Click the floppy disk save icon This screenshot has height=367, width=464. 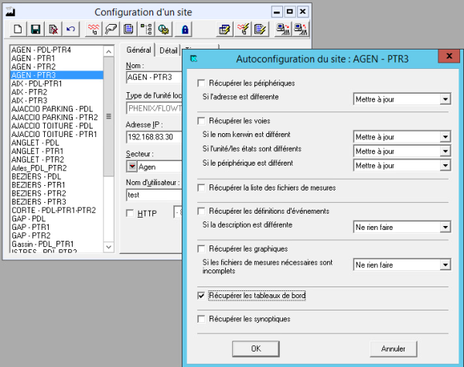(35, 29)
